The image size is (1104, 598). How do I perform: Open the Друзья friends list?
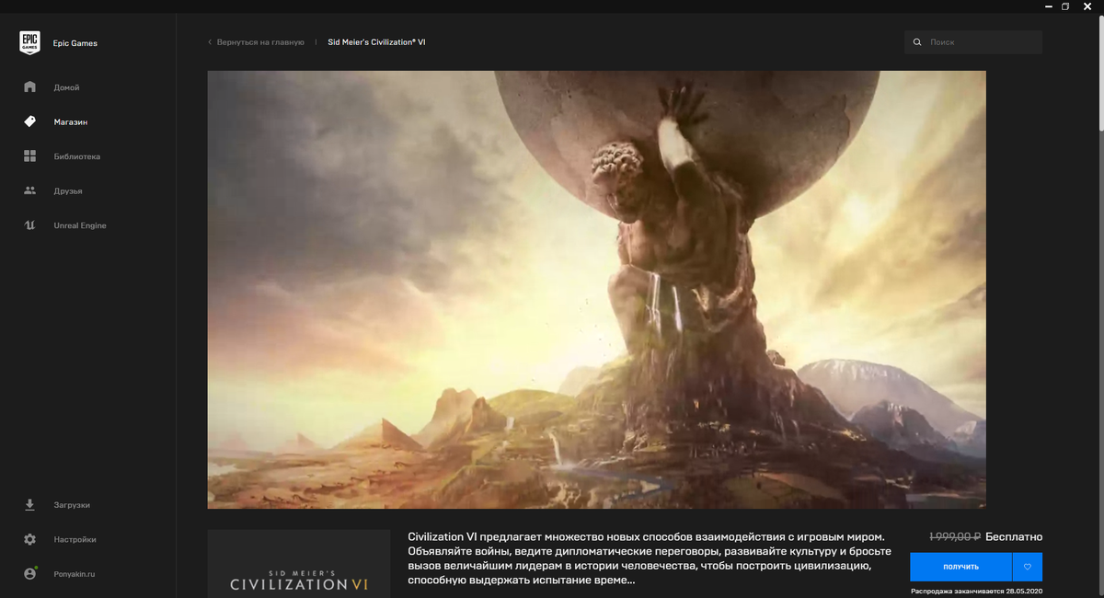pos(68,190)
